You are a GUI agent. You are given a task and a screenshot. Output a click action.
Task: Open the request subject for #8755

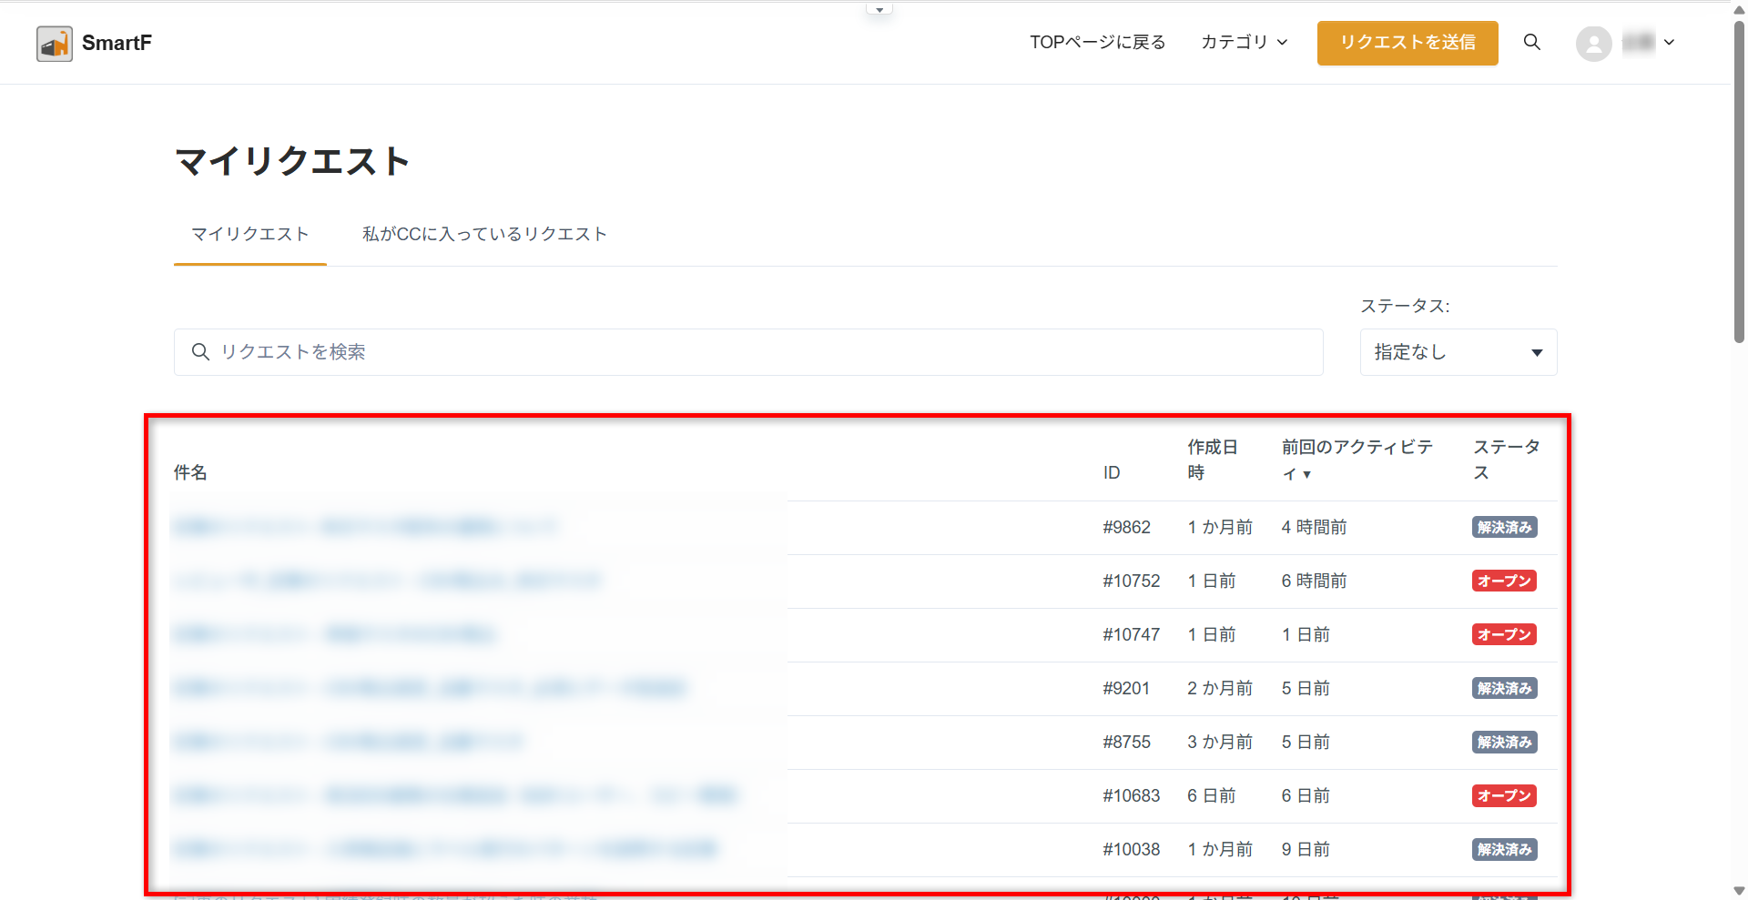pos(348,742)
